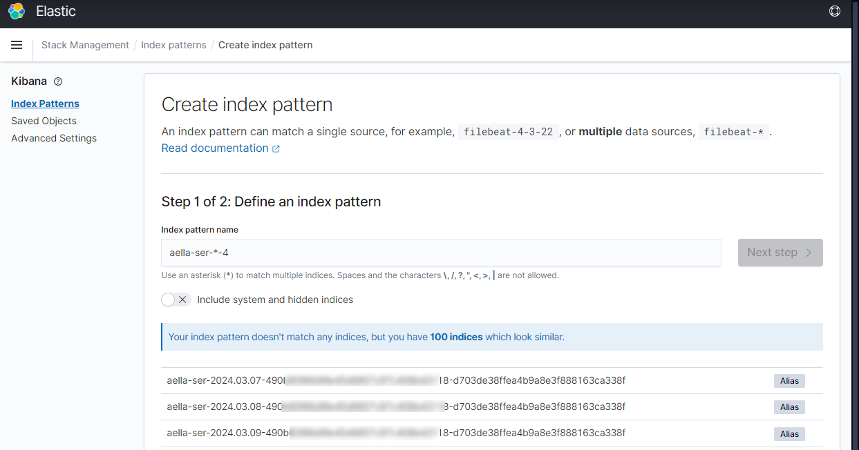
Task: Focus the Index pattern name field
Action: 440,253
